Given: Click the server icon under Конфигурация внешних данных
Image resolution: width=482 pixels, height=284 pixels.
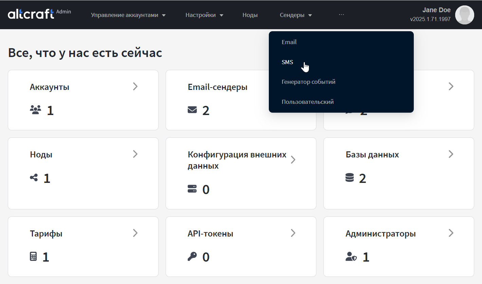Looking at the screenshot, I should tap(192, 189).
